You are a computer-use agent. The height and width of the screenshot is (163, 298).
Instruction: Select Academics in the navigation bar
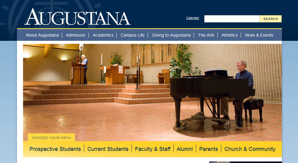coord(103,35)
